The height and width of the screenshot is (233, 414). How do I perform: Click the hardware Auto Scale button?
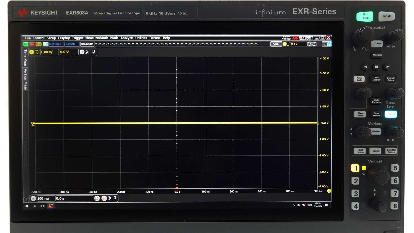(x=359, y=79)
